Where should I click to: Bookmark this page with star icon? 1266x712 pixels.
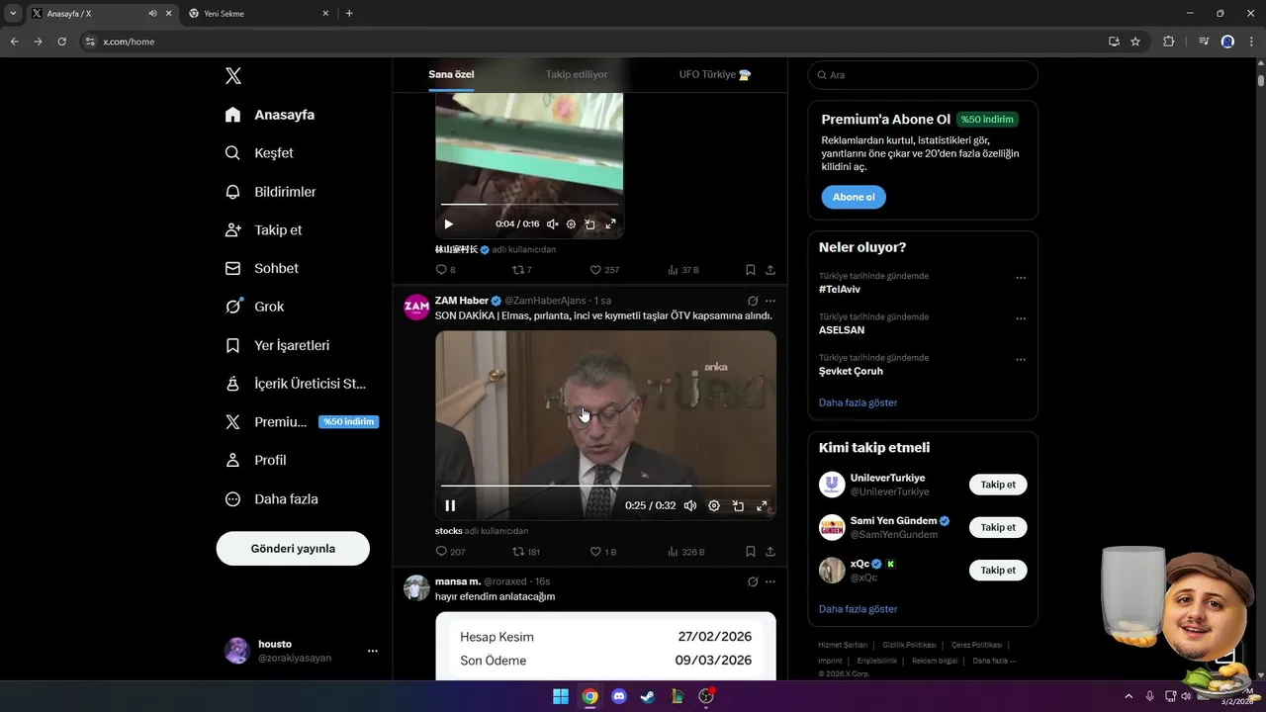(x=1135, y=42)
